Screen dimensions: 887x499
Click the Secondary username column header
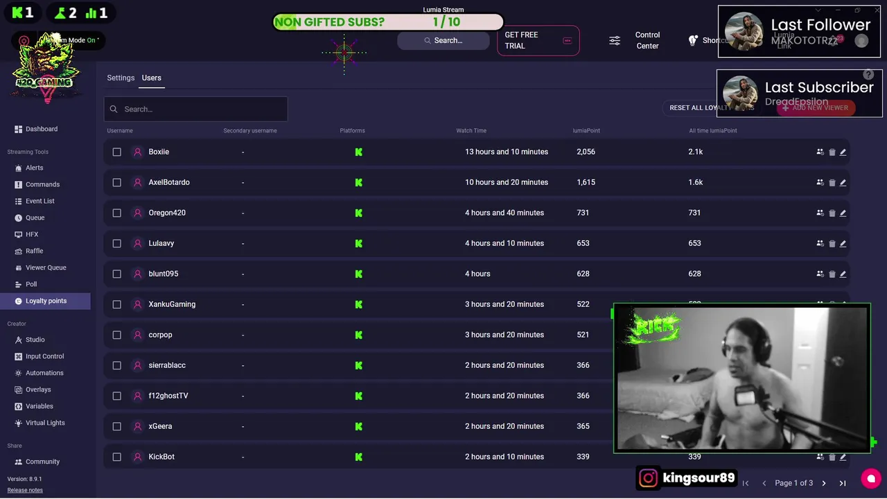coord(250,130)
